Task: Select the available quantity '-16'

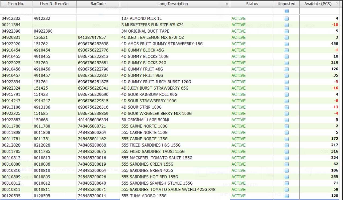Action: (x=335, y=88)
